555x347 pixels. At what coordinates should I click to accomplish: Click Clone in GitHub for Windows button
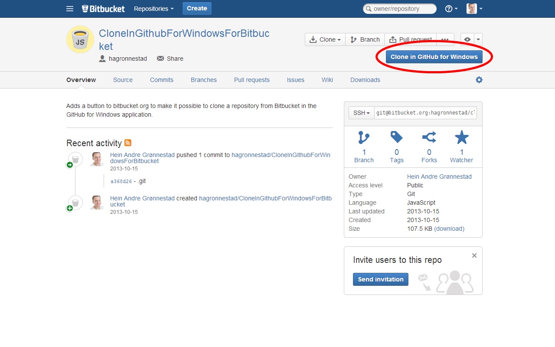click(434, 57)
